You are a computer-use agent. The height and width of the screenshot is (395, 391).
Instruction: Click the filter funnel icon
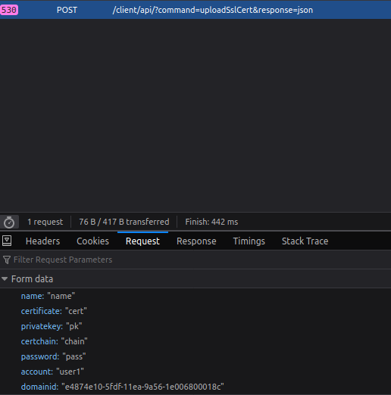point(7,260)
